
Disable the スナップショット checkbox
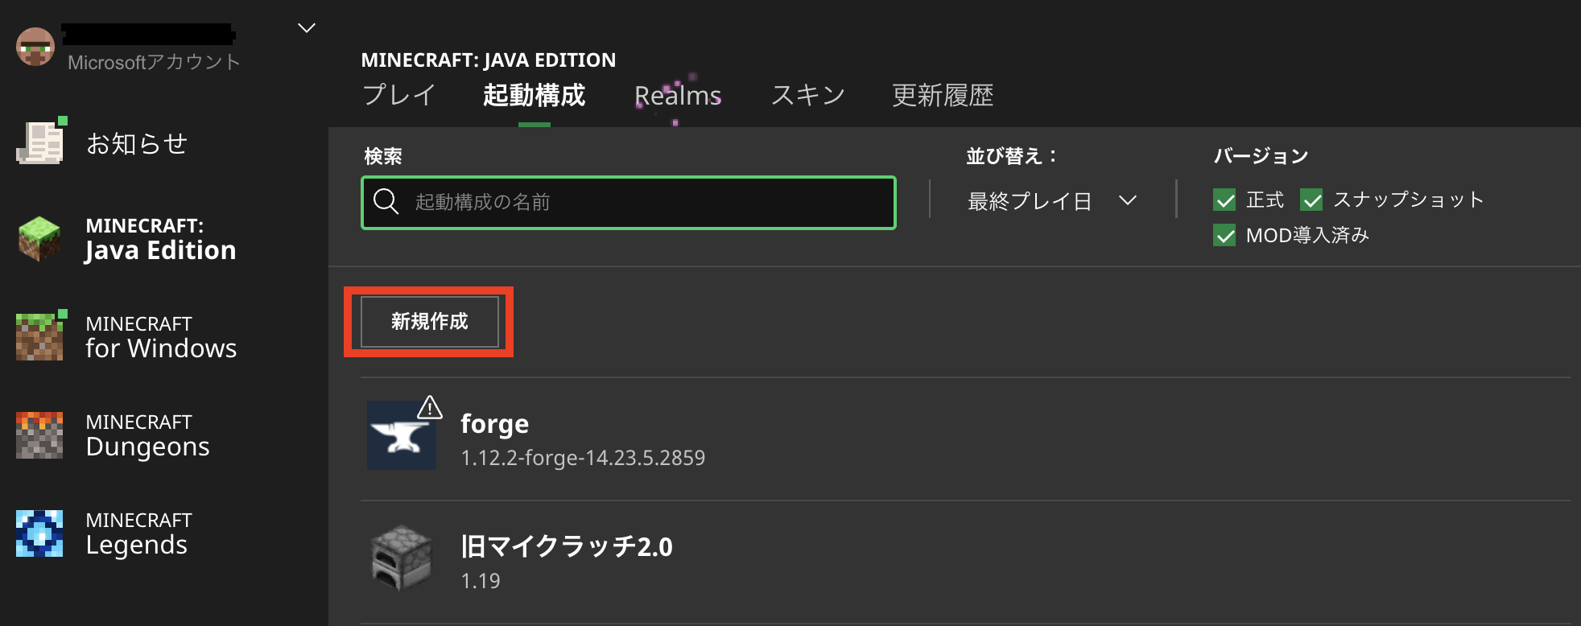tap(1311, 200)
